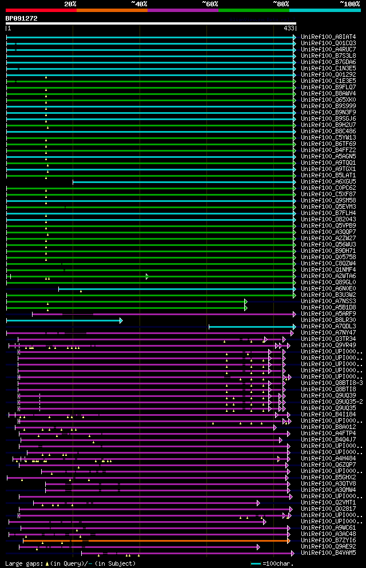Select hit label UniRef100_Q9SM58

(328, 201)
